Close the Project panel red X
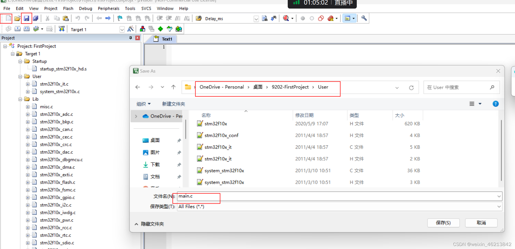The height and width of the screenshot is (249, 515). 138,38
